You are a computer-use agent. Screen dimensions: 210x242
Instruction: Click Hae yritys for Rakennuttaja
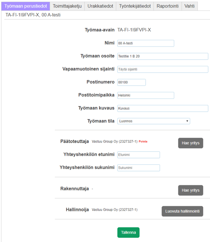pyautogui.click(x=191, y=190)
